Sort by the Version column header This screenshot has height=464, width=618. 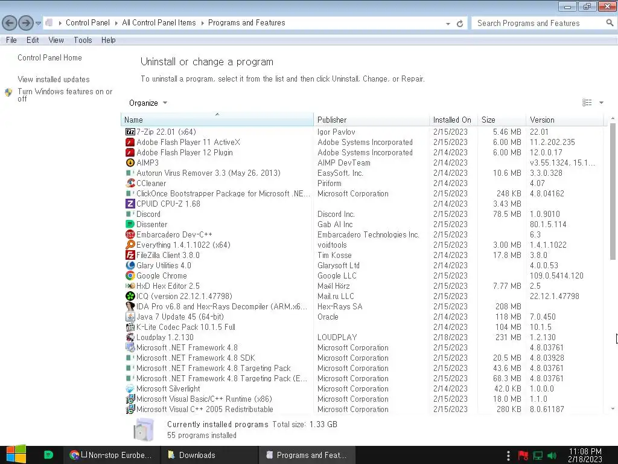point(565,120)
